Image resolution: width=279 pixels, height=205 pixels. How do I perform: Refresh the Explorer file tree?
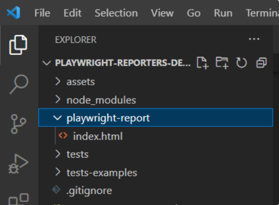coord(241,63)
